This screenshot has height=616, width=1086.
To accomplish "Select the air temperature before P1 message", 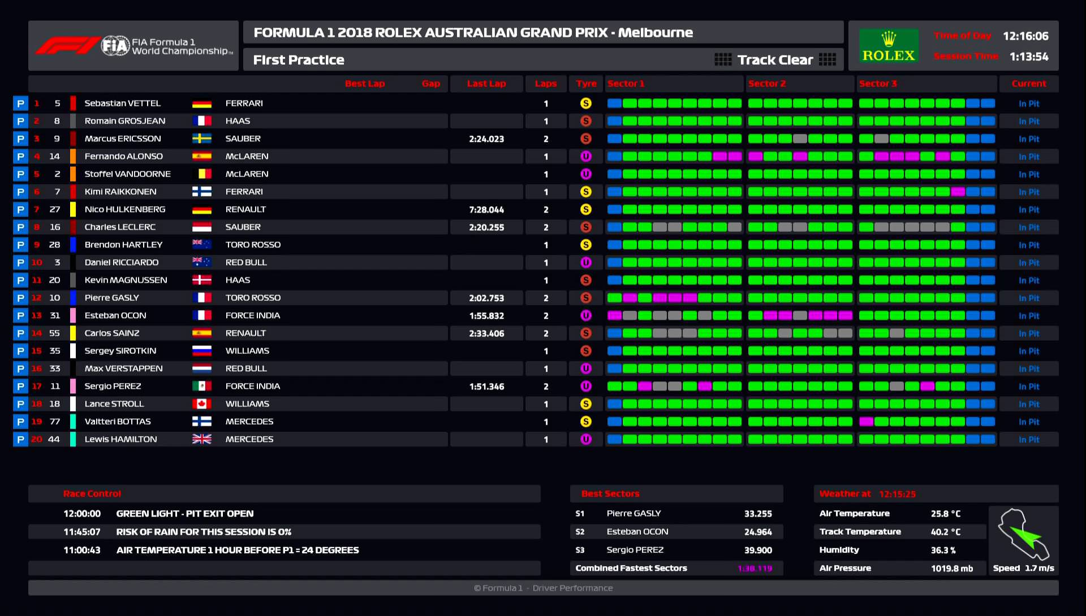I will (238, 550).
